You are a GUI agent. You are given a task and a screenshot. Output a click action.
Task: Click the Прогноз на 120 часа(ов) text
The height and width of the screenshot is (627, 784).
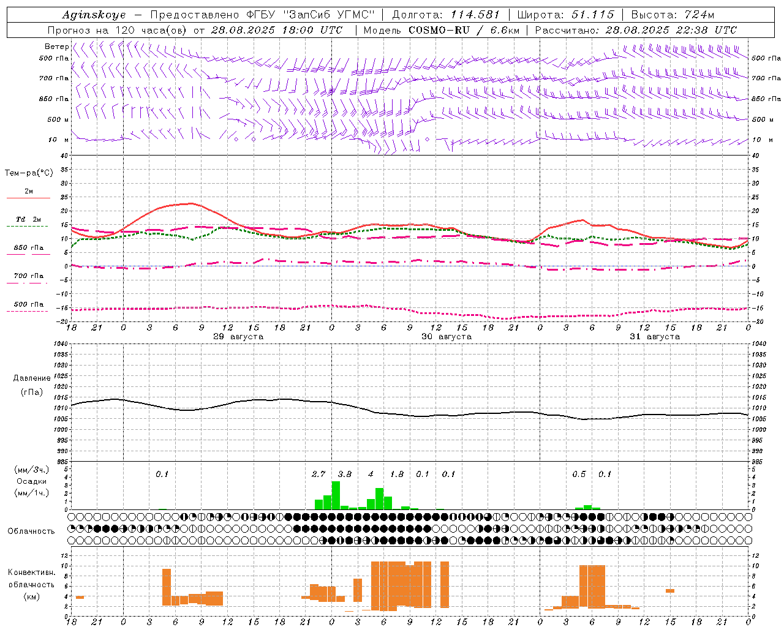point(118,30)
